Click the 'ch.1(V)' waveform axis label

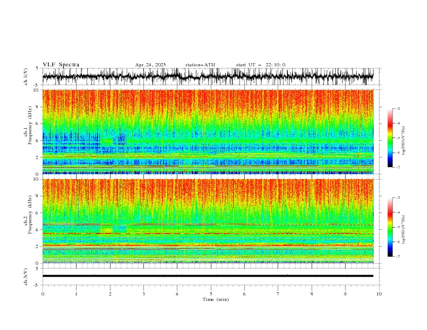(26, 77)
